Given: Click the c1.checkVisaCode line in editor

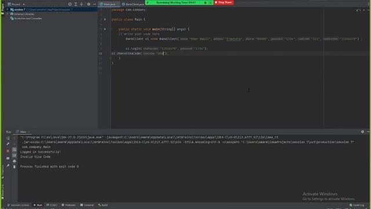Looking at the screenshot, I should (140, 53).
